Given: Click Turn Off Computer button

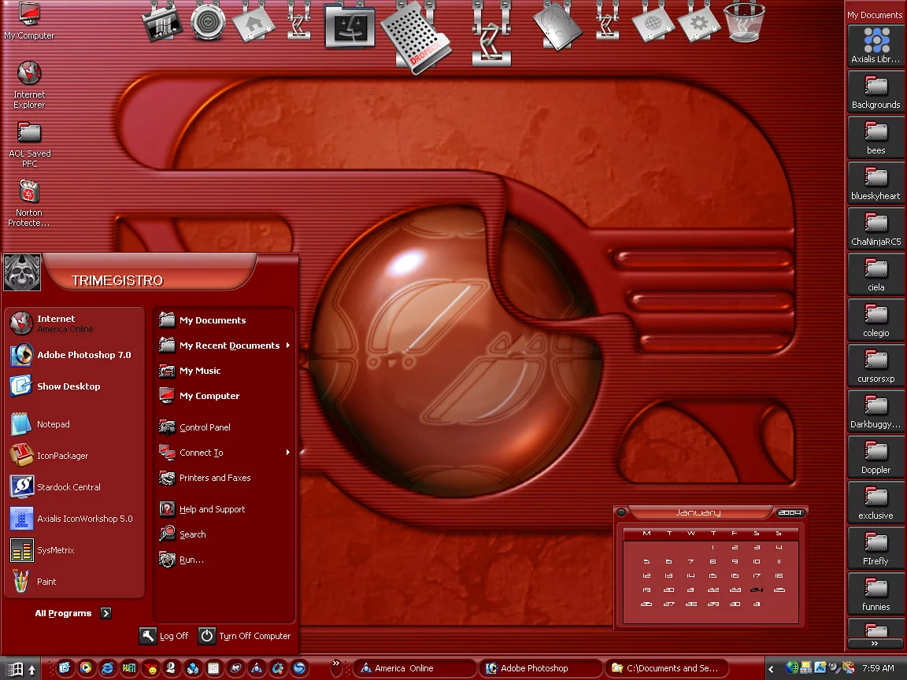Looking at the screenshot, I should click(x=245, y=636).
